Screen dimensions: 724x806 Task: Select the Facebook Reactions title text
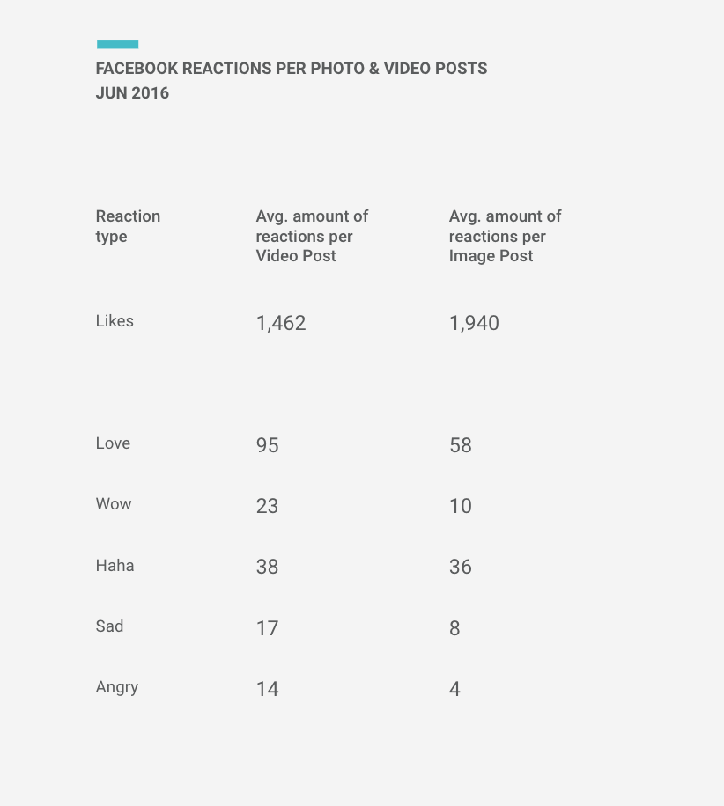coord(292,69)
